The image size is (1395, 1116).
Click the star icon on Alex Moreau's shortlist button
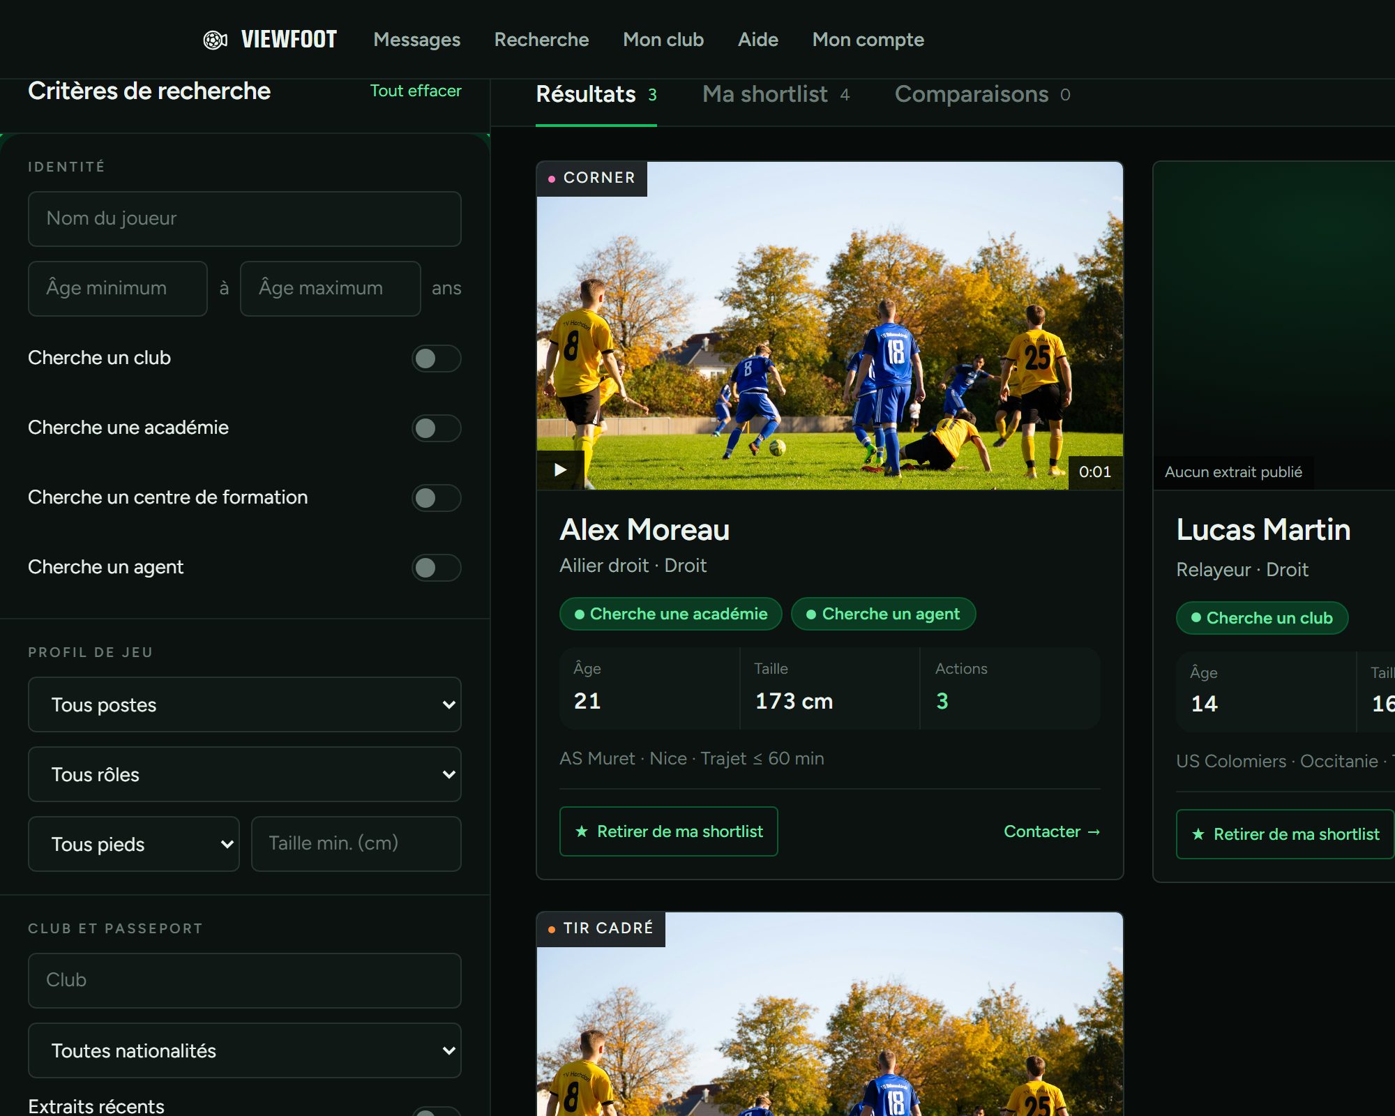point(582,831)
